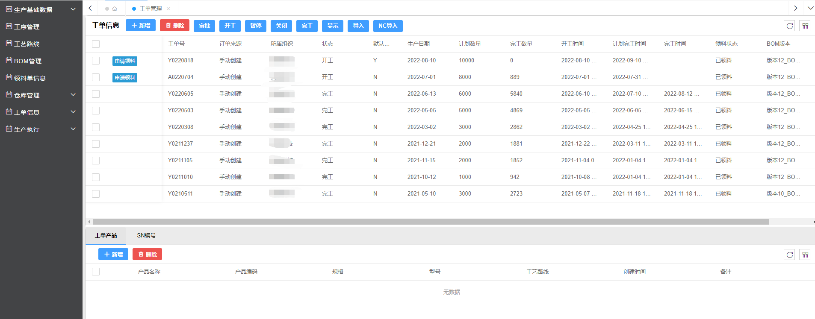This screenshot has height=319, width=815.
Task: Click the home icon tab
Action: click(x=115, y=9)
